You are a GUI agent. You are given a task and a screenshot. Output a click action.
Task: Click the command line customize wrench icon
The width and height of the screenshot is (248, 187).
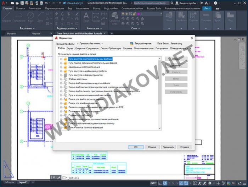pos(57,177)
